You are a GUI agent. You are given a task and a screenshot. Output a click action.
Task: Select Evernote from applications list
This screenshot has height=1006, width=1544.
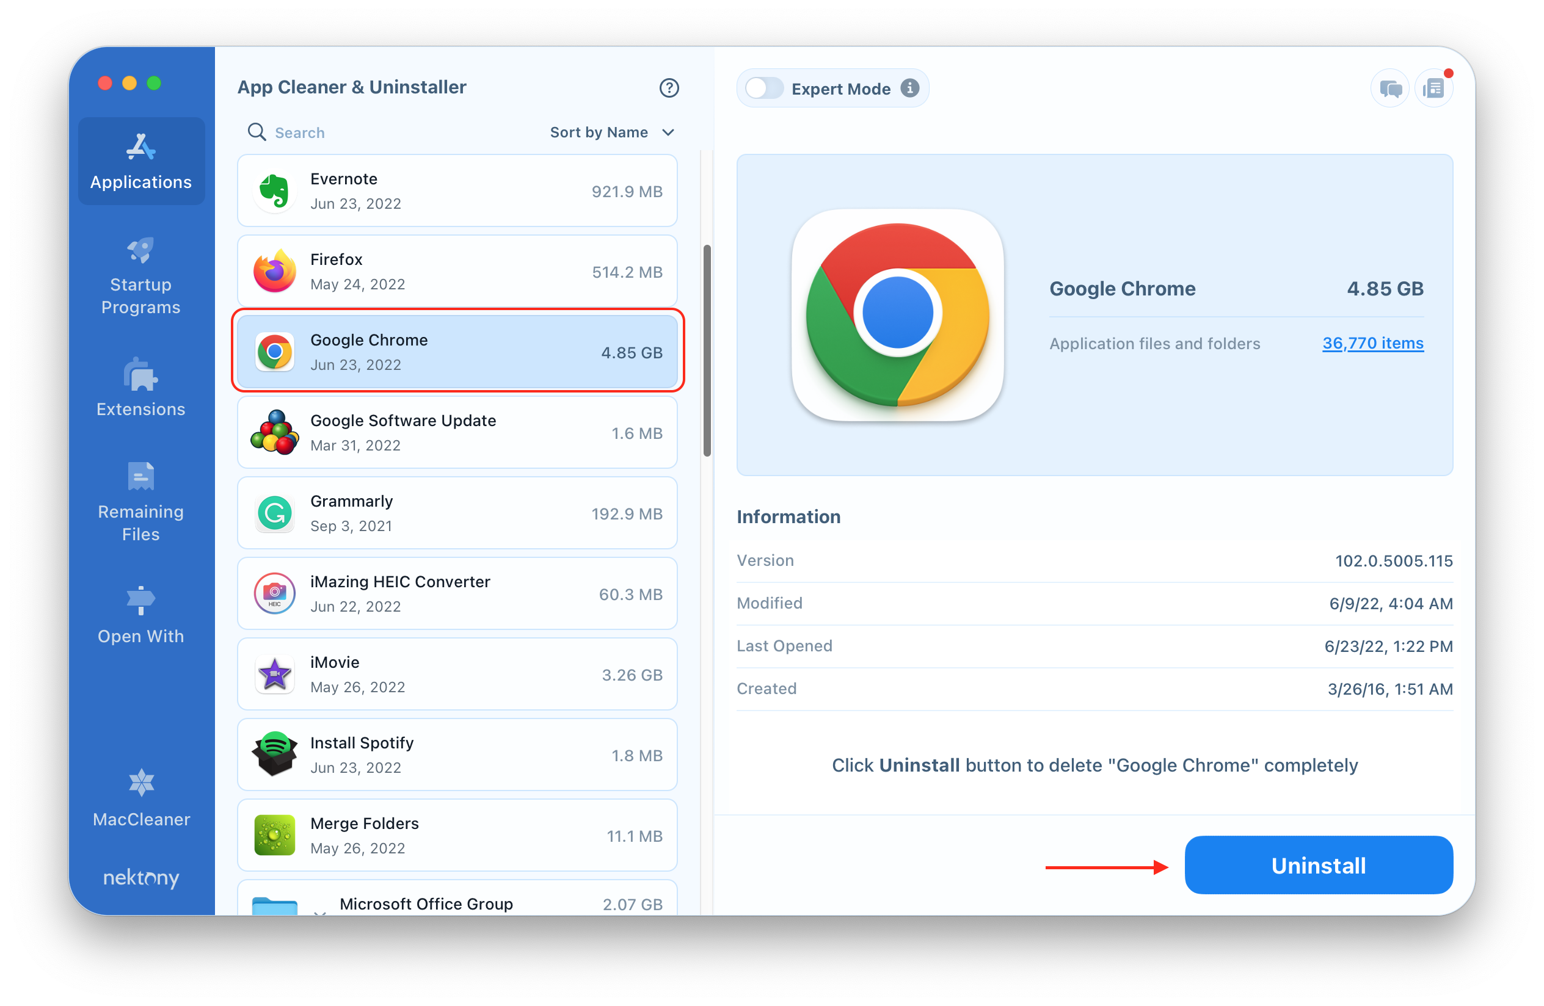point(459,190)
